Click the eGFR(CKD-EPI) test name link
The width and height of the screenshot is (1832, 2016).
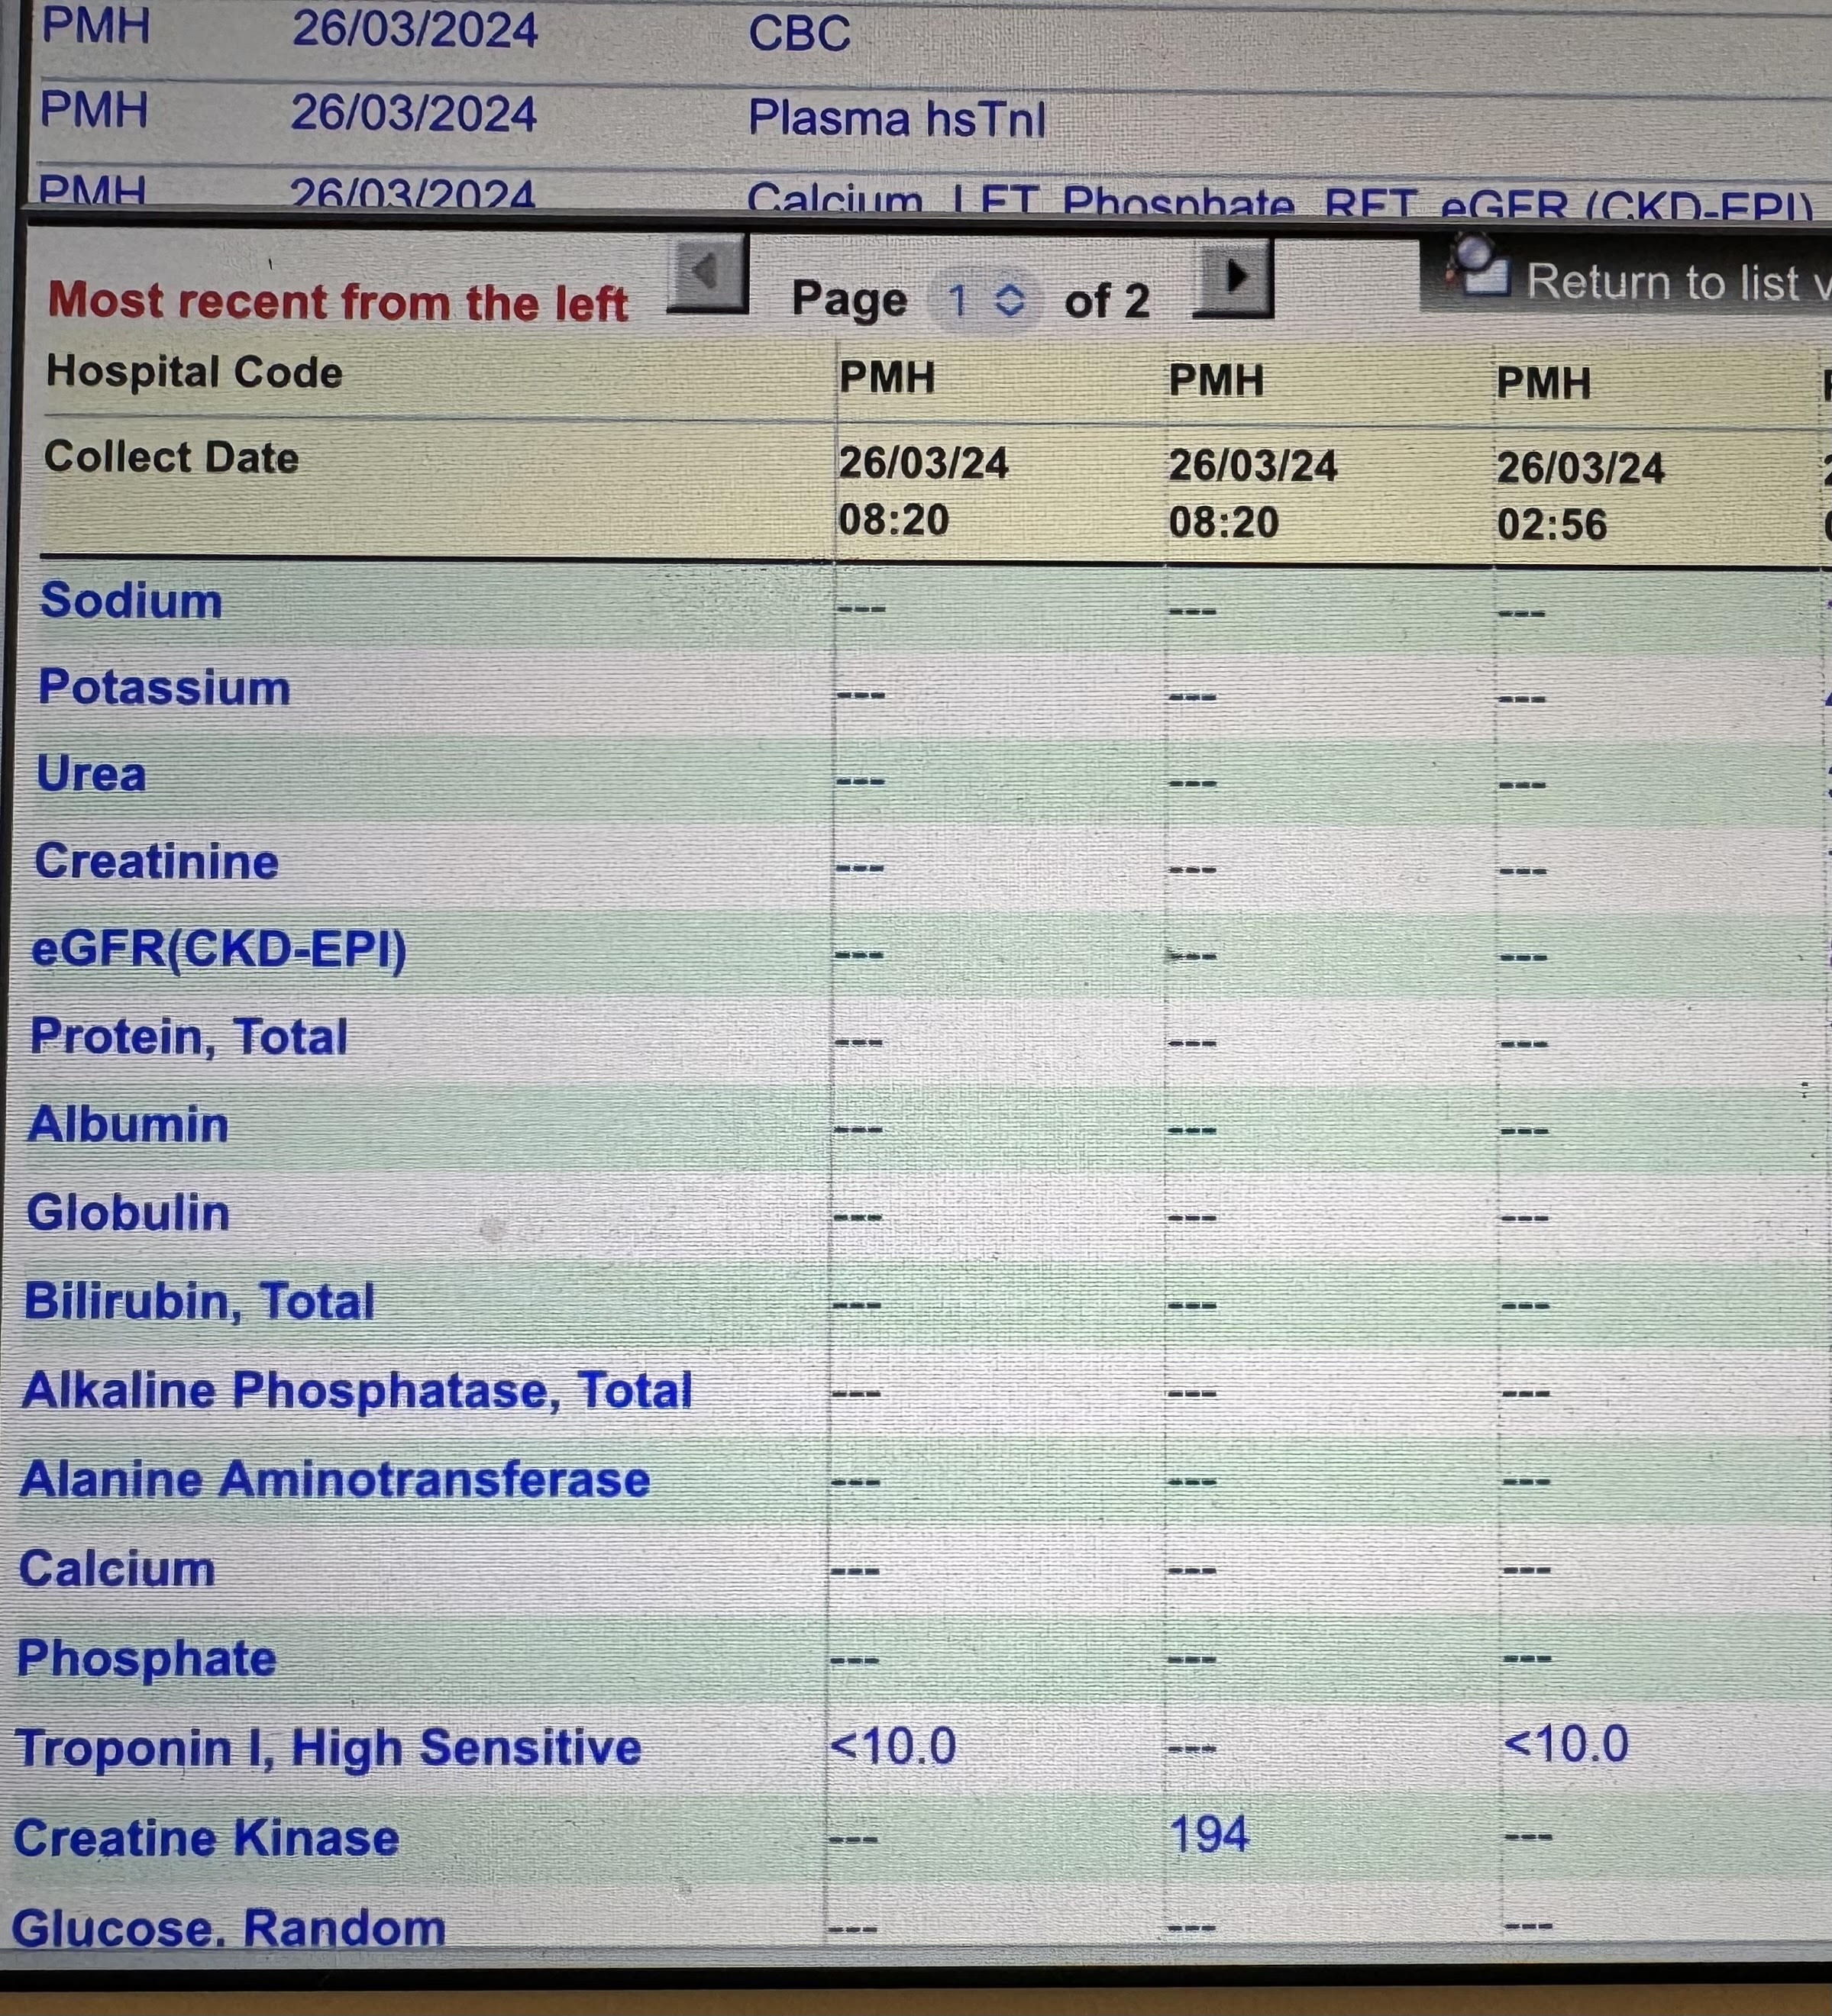(x=219, y=949)
